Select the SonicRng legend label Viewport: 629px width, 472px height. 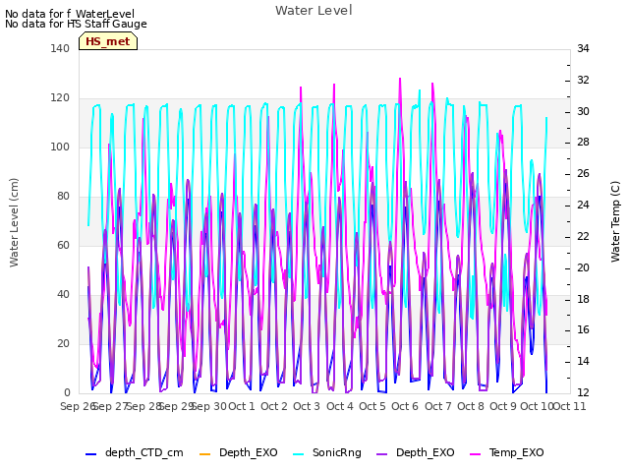click(x=337, y=452)
